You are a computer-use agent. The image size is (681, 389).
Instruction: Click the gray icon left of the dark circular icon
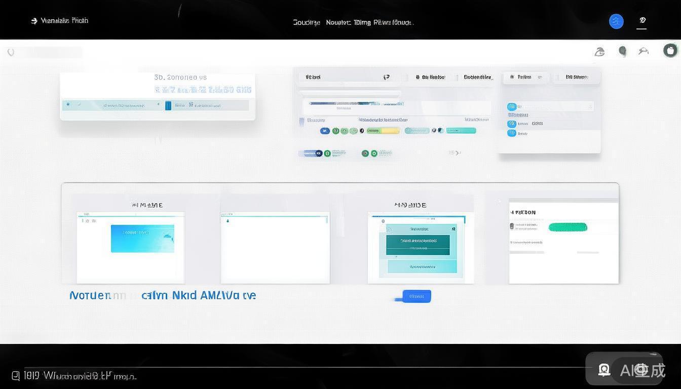644,51
